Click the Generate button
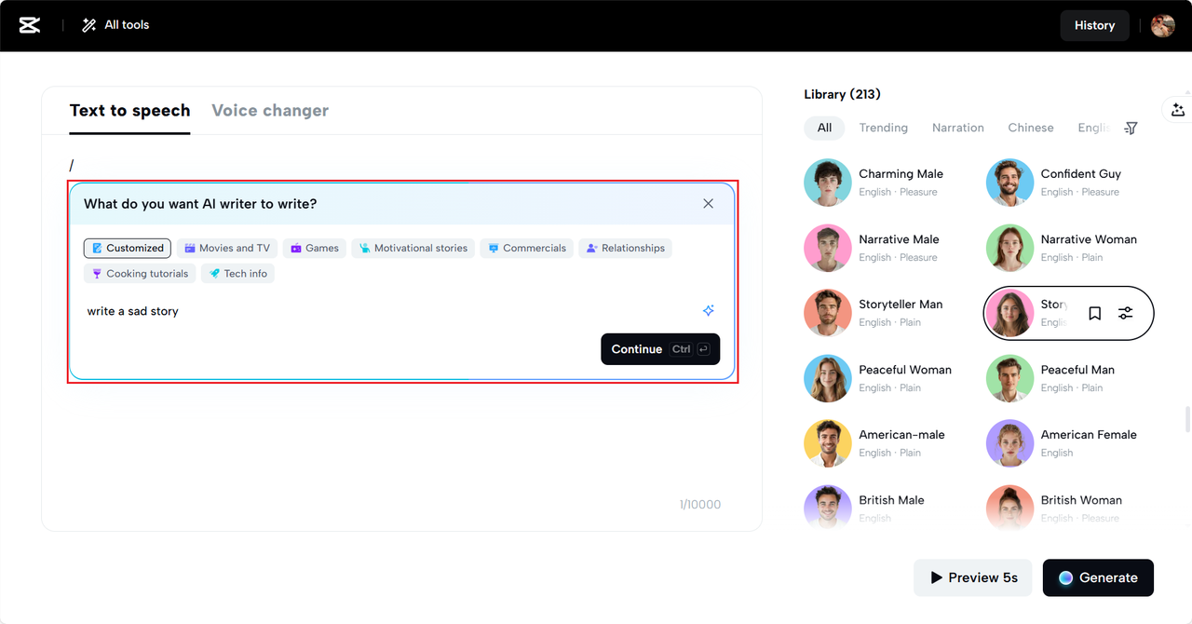Viewport: 1192px width, 624px height. tap(1098, 577)
